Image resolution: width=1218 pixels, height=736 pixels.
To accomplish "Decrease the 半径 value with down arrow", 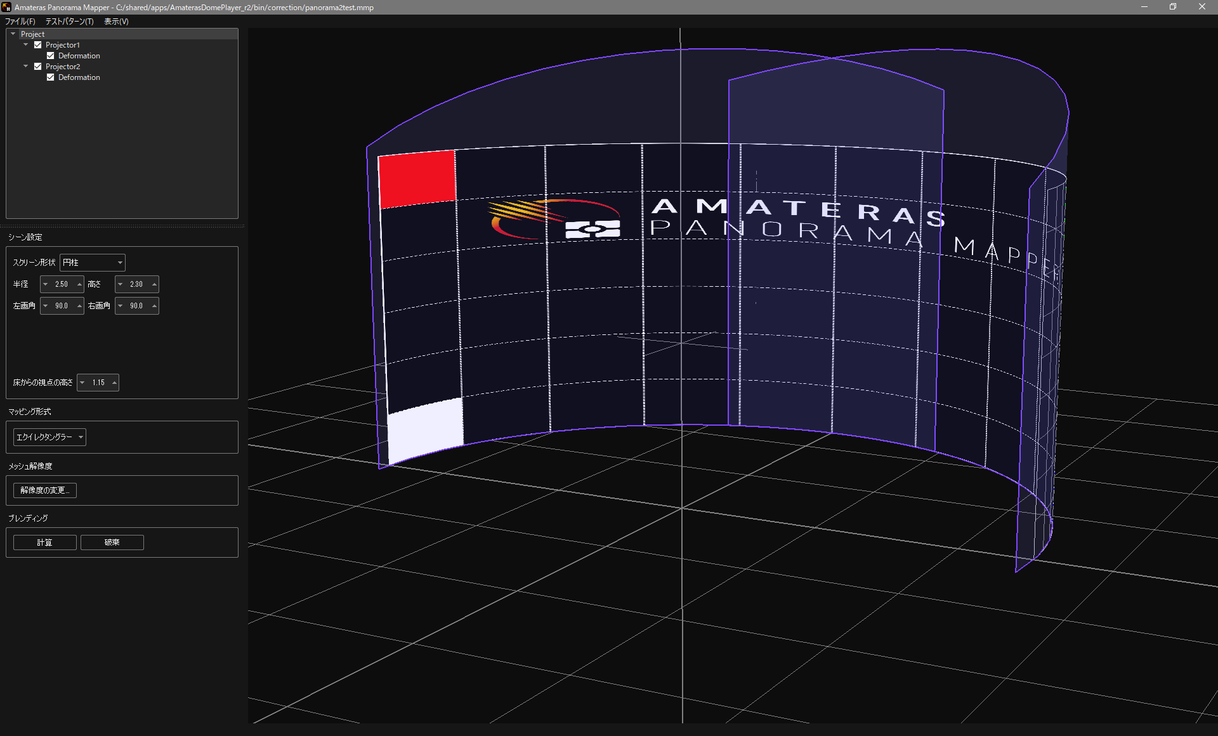I will tap(46, 284).
